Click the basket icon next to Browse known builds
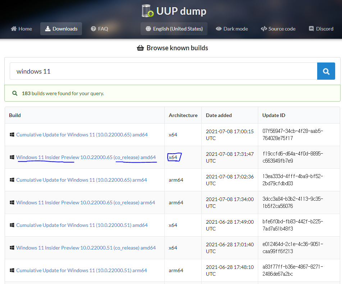 pyautogui.click(x=140, y=48)
